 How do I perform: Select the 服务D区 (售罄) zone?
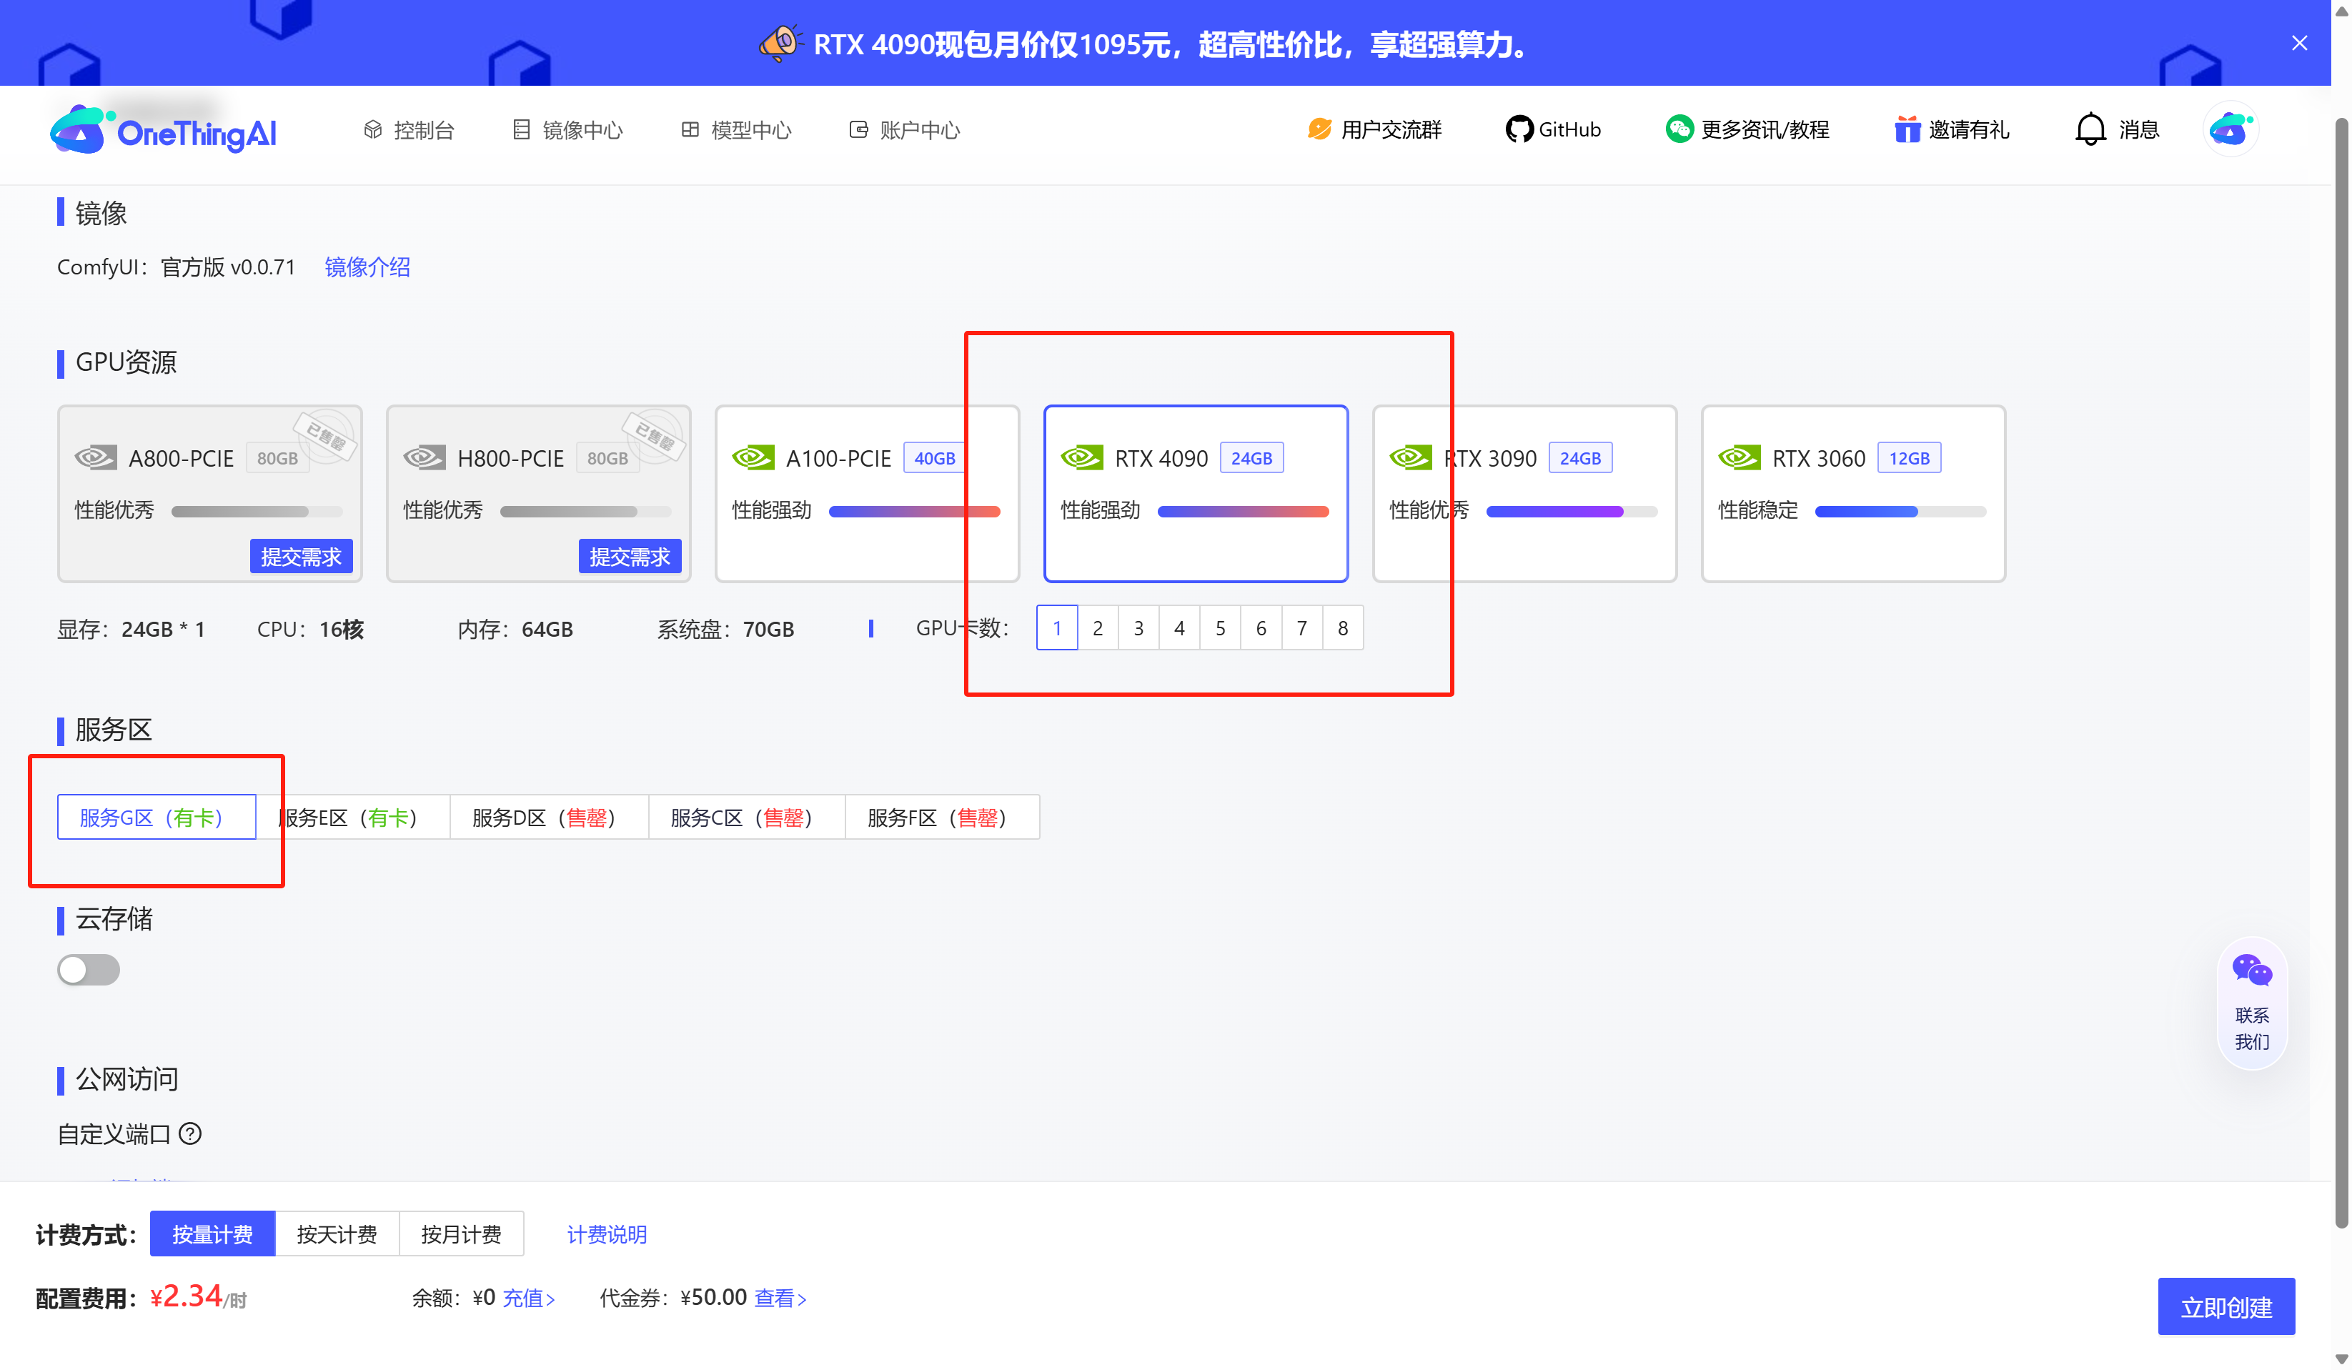coord(549,818)
